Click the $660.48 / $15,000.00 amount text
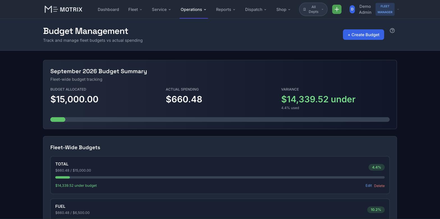The height and width of the screenshot is (219, 440). click(73, 170)
